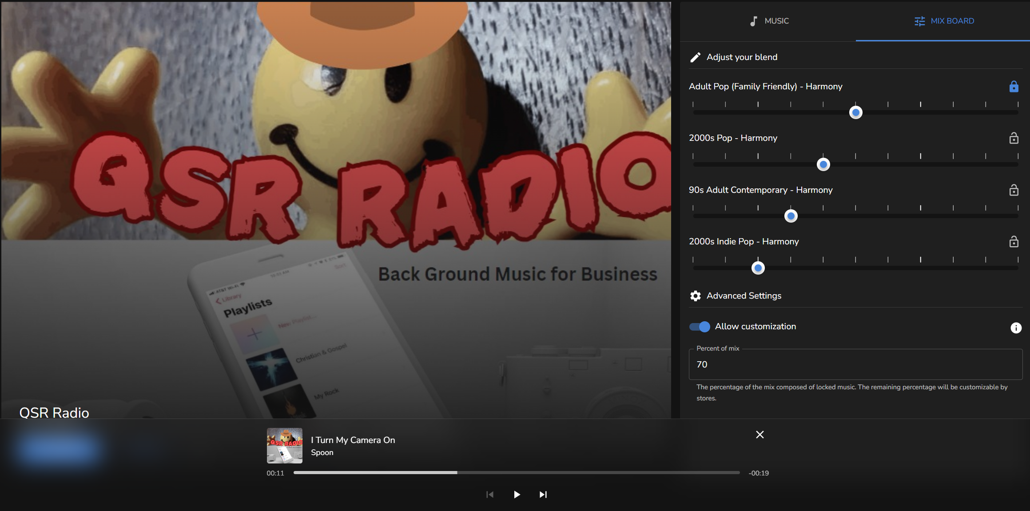Click the 2000s Indie Pop - Harmony label
1030x511 pixels.
point(744,242)
